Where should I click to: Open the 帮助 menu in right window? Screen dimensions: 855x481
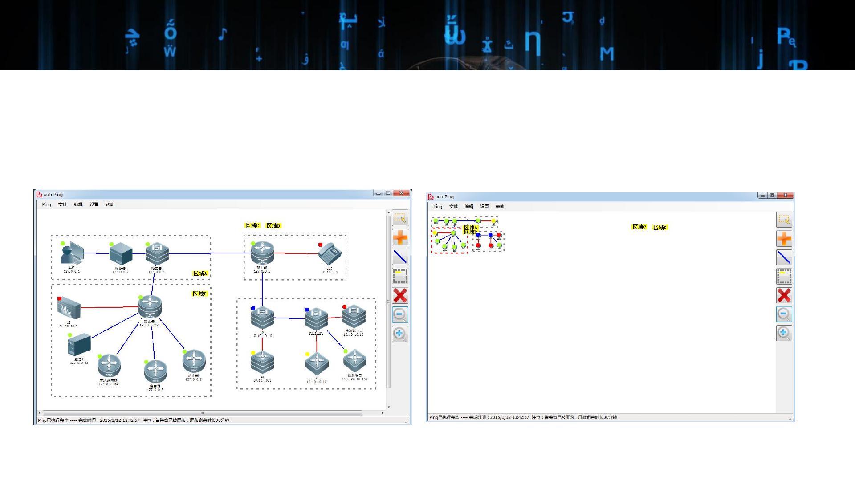[x=500, y=207]
